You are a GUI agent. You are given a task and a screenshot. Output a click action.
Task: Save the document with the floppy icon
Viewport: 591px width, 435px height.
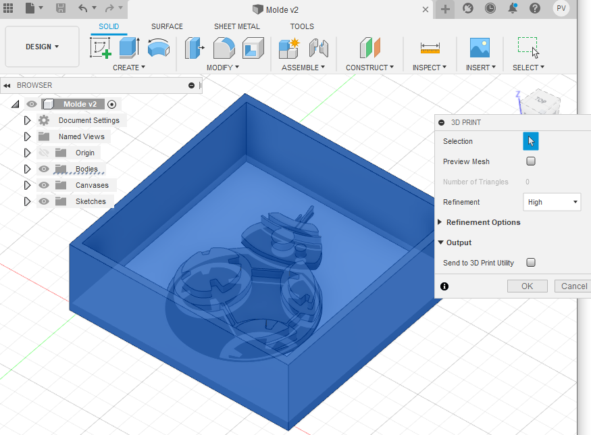pos(60,8)
